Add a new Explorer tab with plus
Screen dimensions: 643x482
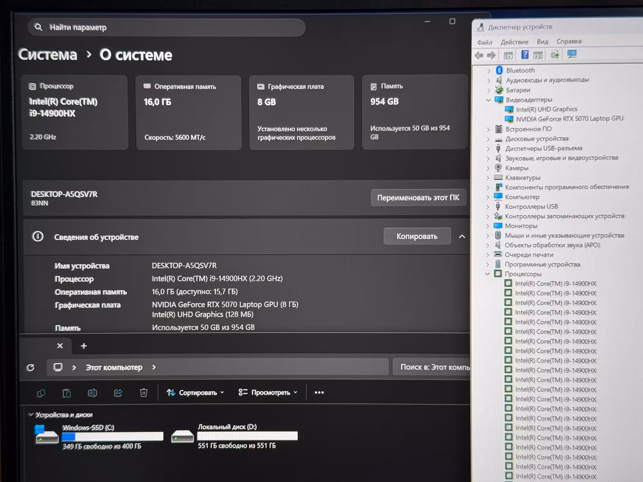[84, 346]
